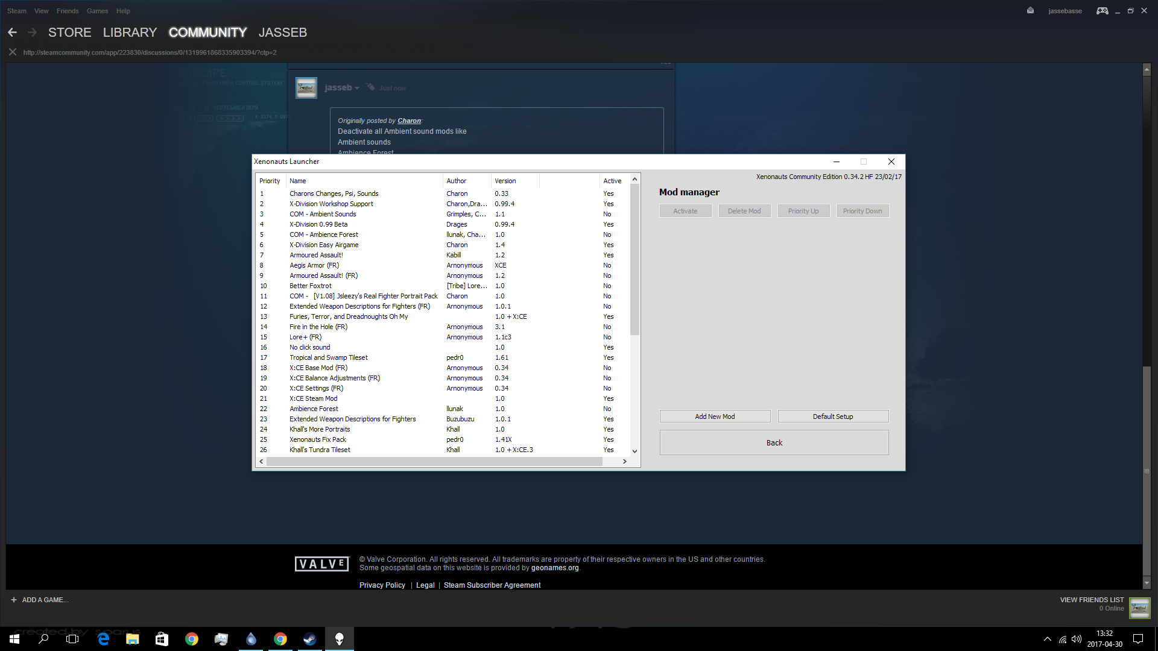Sort mod list by Active column
The height and width of the screenshot is (651, 1158).
pos(614,181)
